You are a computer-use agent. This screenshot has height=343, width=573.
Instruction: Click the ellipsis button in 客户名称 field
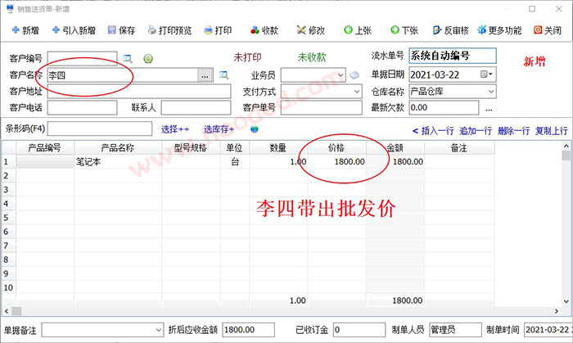click(x=205, y=75)
